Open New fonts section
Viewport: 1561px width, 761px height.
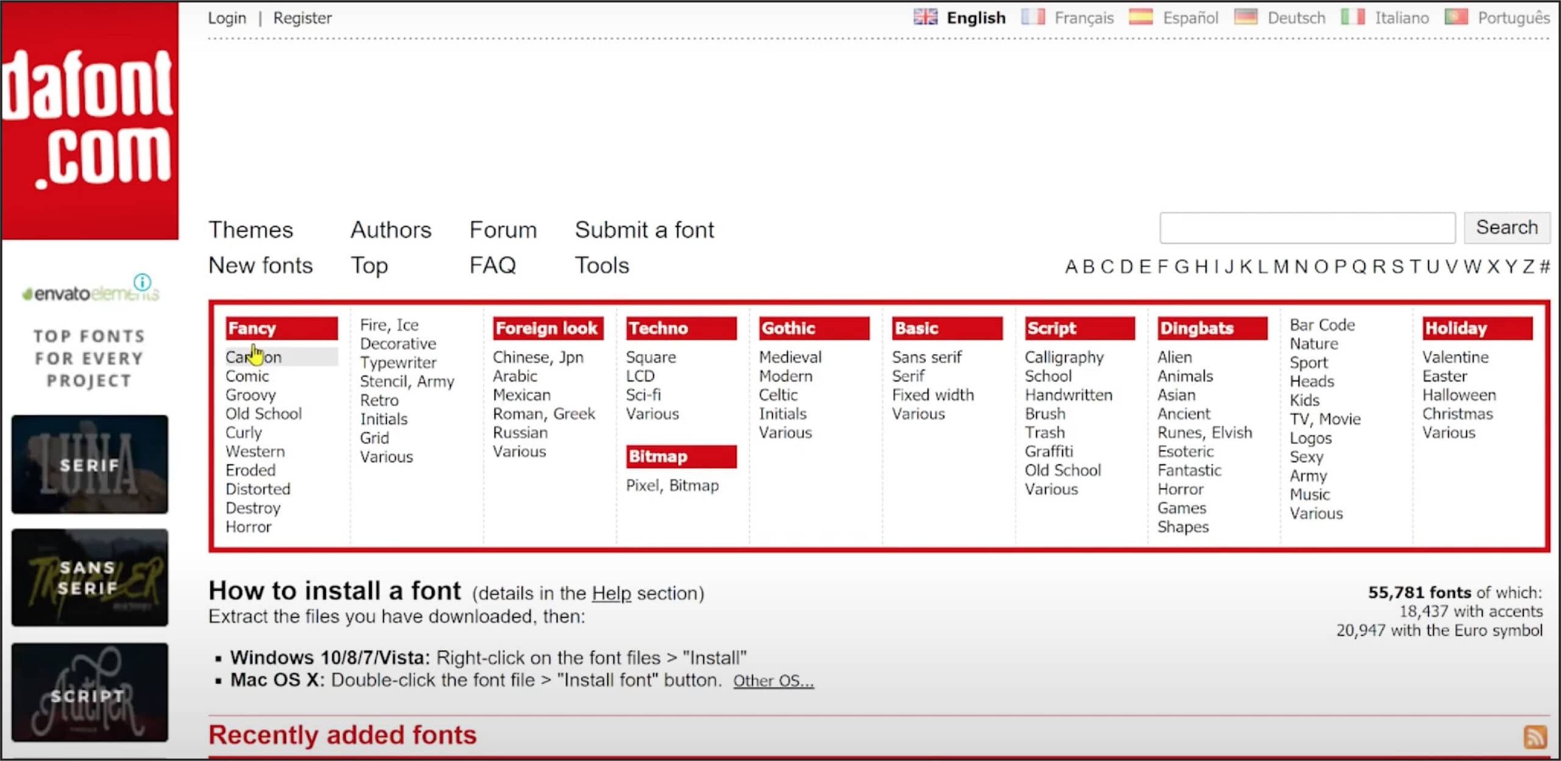click(260, 265)
